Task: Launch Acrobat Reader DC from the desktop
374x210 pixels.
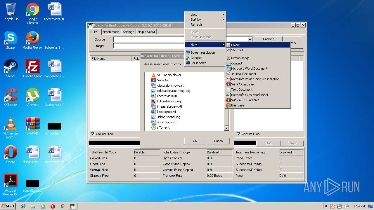Action: [11, 185]
